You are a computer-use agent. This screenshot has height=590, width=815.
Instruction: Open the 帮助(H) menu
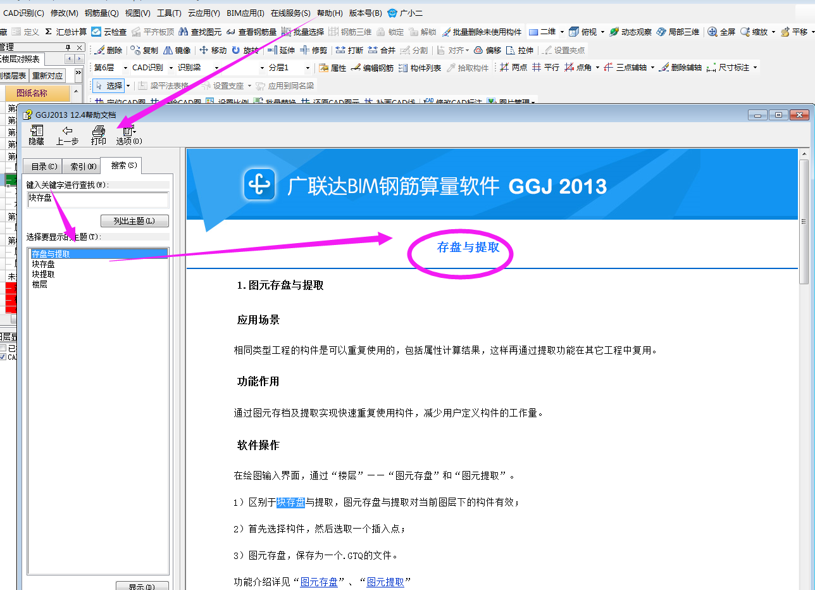[330, 13]
